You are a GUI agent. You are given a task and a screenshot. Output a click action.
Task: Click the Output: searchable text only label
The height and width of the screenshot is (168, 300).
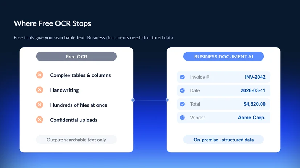coord(76,140)
